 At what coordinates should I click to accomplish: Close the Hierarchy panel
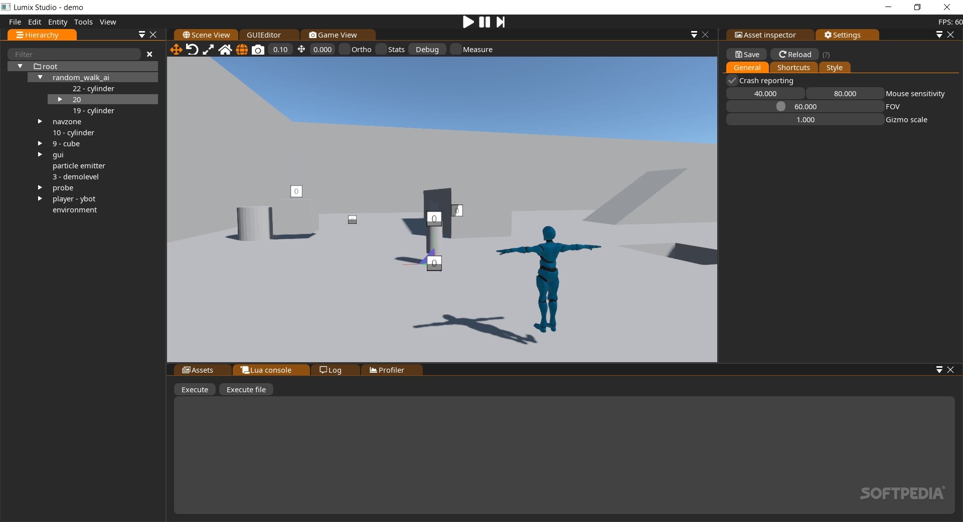(153, 35)
